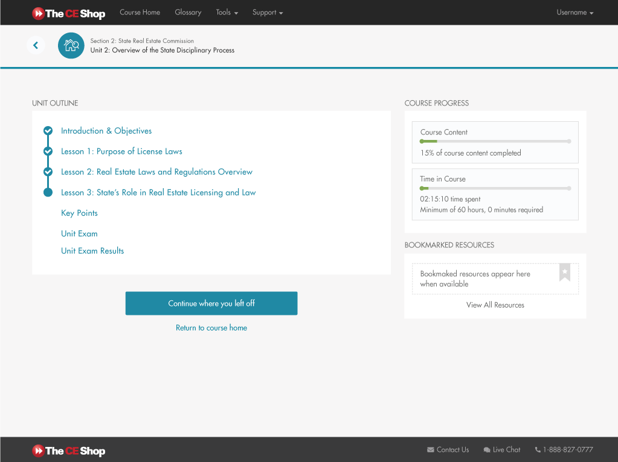Open the Tools dropdown menu

227,13
